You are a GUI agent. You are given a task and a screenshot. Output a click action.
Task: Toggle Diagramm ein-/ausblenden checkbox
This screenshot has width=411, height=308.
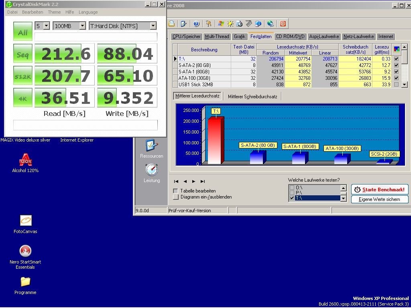pyautogui.click(x=176, y=197)
